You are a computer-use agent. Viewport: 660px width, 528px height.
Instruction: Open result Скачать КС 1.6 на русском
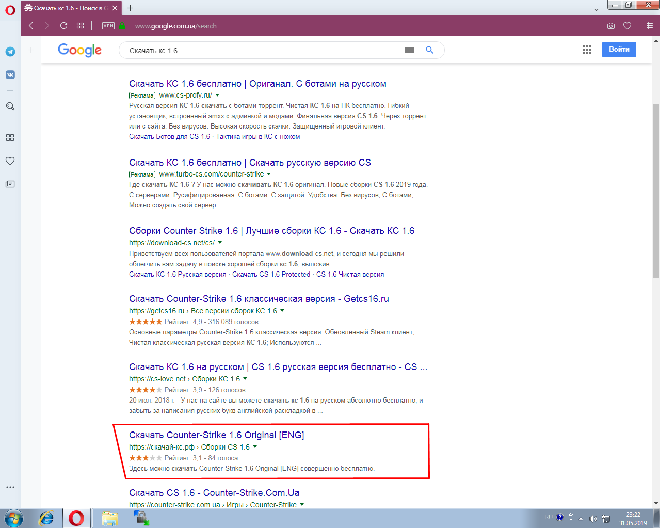click(278, 367)
